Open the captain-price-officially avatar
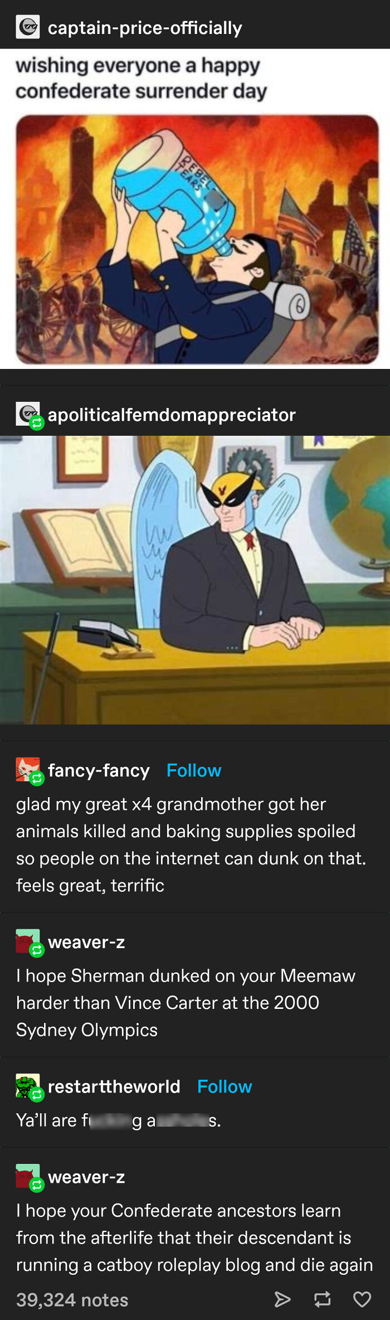 (27, 27)
